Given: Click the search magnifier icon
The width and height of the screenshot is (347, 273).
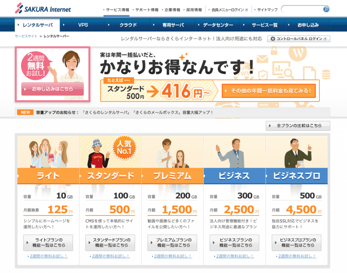Looking at the screenshot, I should 326,9.
